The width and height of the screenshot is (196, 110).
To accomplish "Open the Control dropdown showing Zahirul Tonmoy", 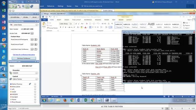I will (25, 79).
